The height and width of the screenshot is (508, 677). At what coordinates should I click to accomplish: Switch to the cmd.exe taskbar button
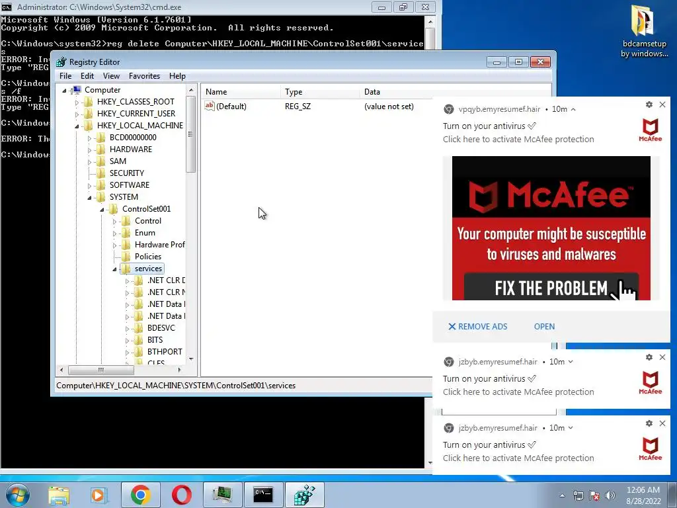[263, 495]
